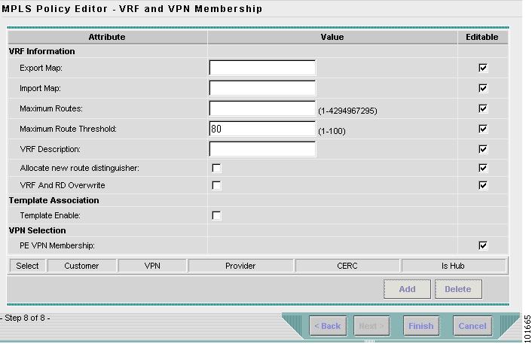Click the Maximum Routes input field

[262, 108]
